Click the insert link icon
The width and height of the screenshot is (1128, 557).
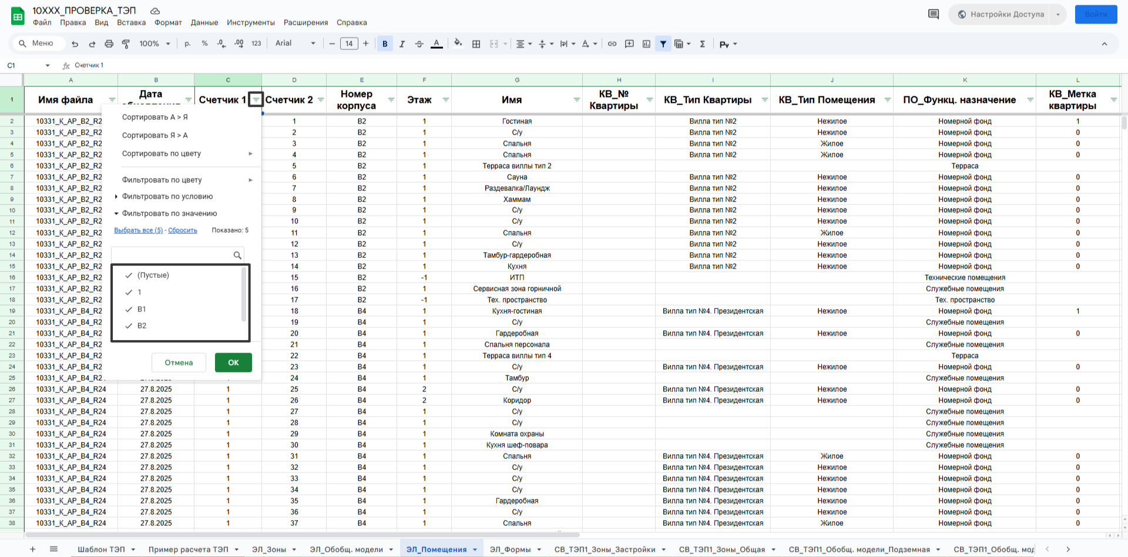pyautogui.click(x=612, y=44)
